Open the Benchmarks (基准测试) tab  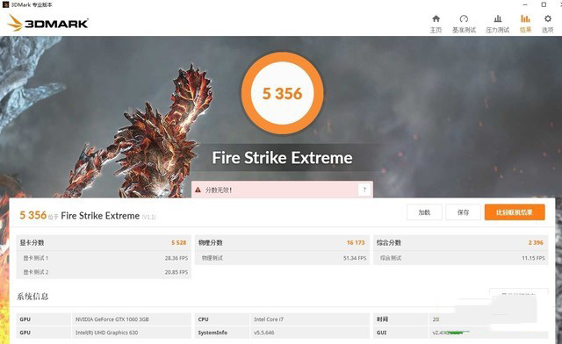click(464, 24)
